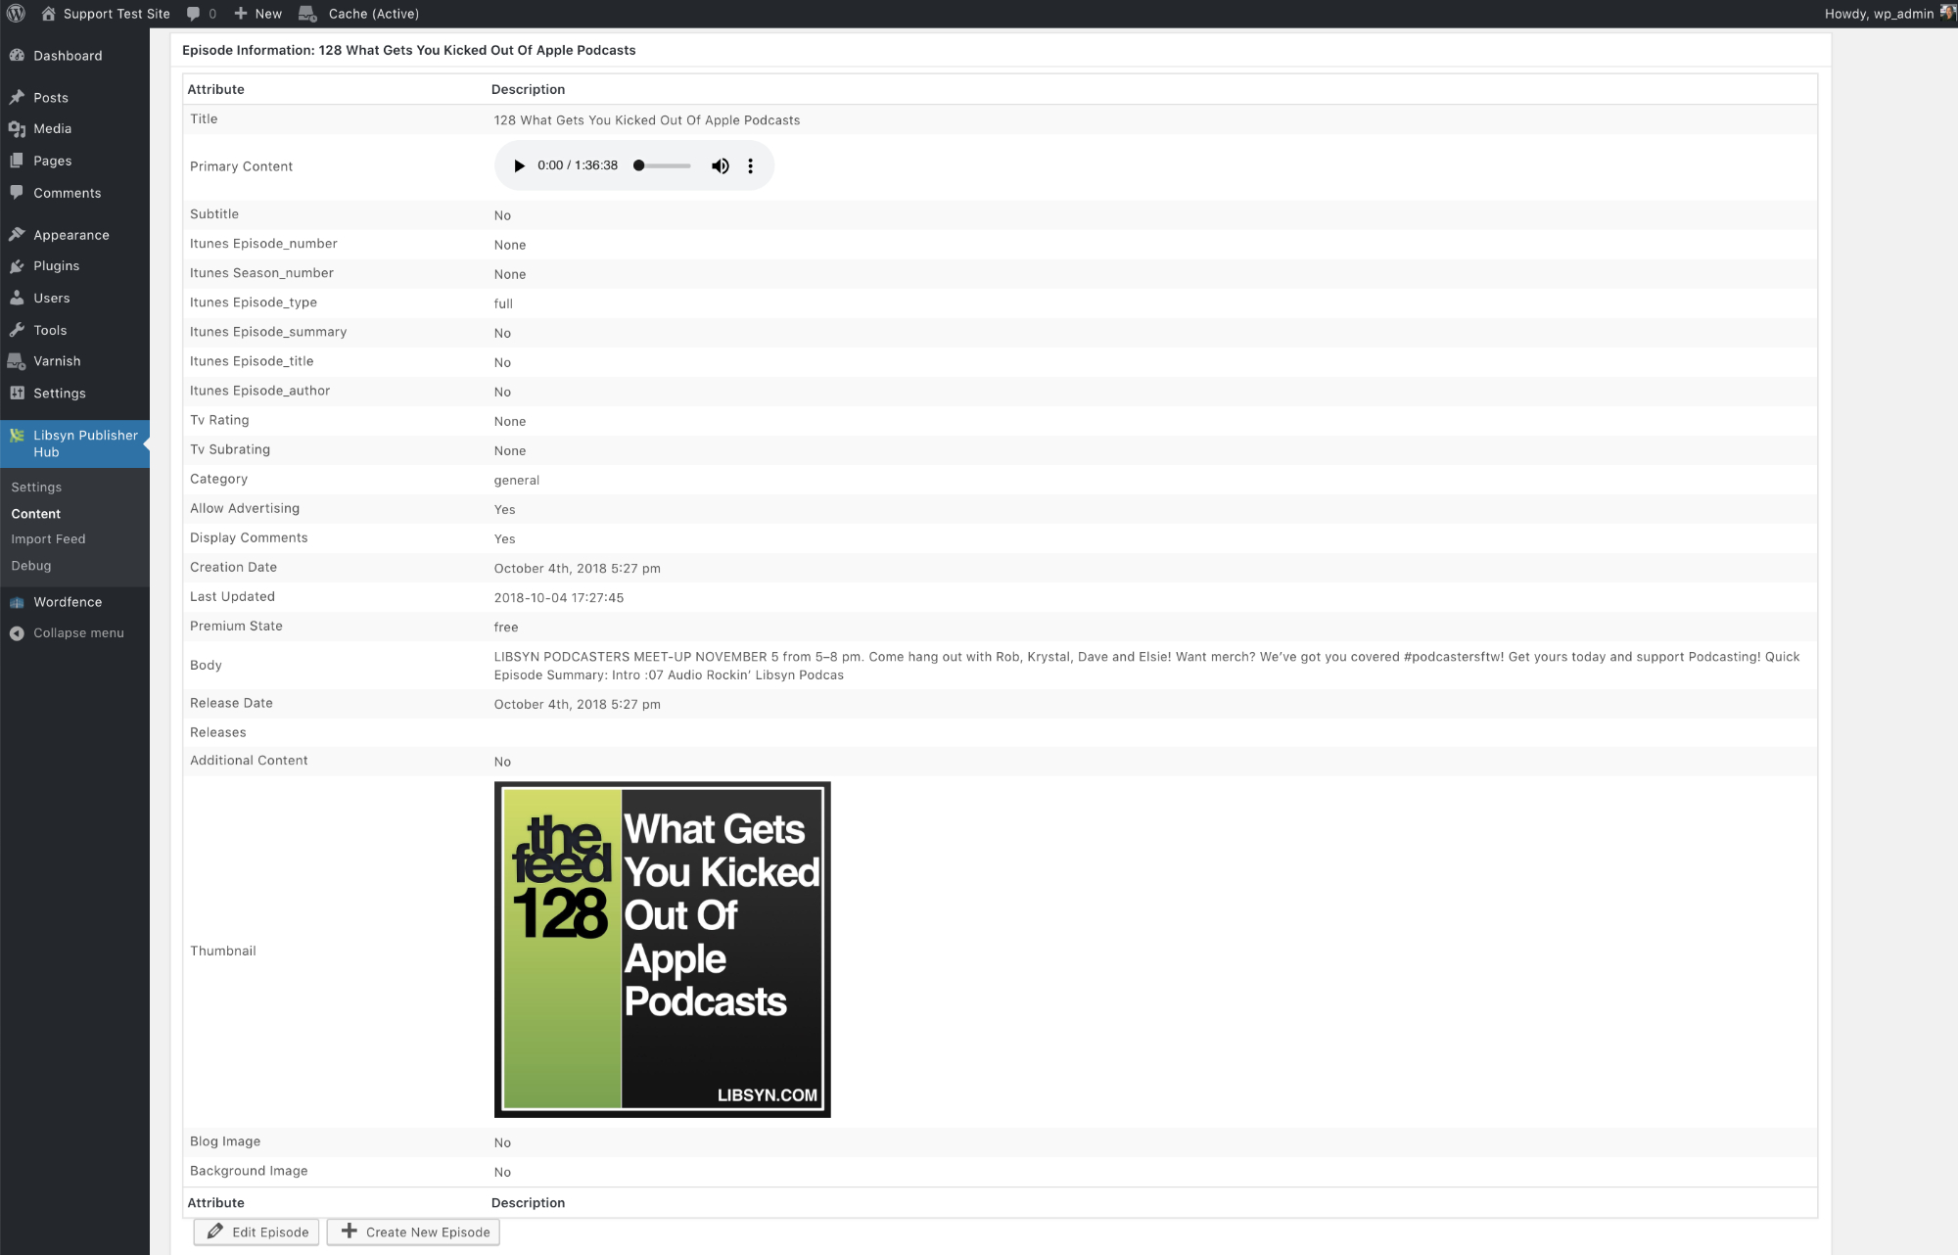Screen dimensions: 1958x1255
Task: Click the bottom Attribute footer header
Action: coord(216,1203)
